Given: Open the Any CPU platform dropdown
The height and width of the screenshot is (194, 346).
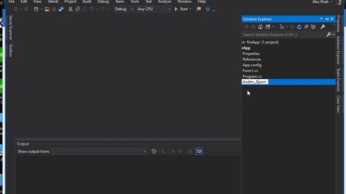Looking at the screenshot, I should coord(154,9).
